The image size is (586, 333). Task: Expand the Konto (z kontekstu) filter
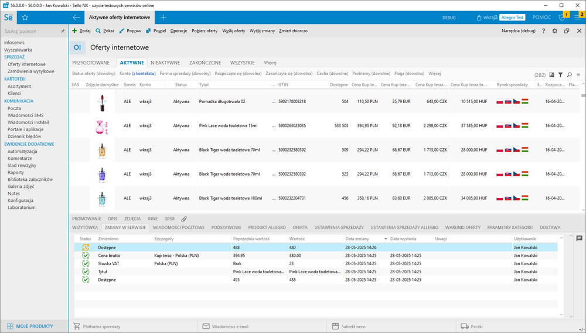[x=137, y=74]
